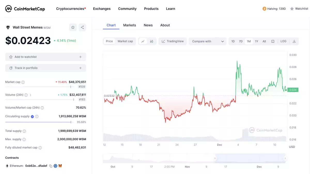The height and width of the screenshot is (174, 310).
Task: Expand Volume (24h) chevron arrow
Action: click(30, 95)
